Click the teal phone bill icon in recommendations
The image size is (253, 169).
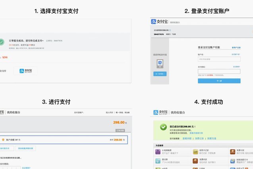pos(158,161)
